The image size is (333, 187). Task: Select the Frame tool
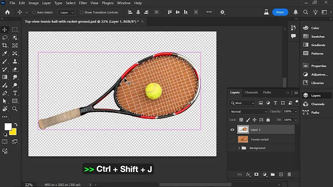pyautogui.click(x=15, y=45)
